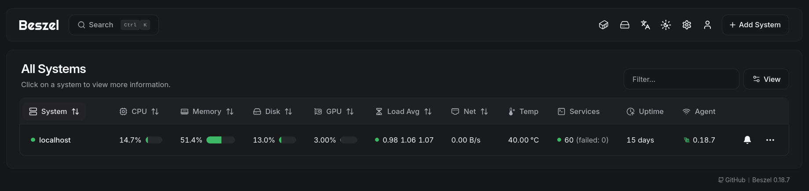Sort table by System column
Screen dimensions: 809x191
(54, 112)
